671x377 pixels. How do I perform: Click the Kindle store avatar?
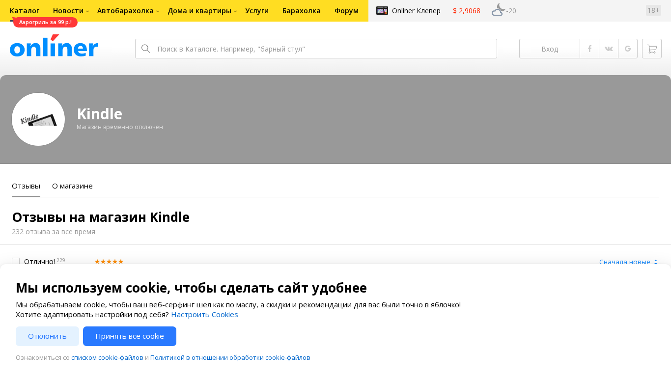click(38, 119)
